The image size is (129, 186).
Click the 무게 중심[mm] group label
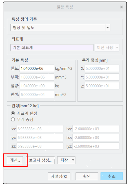point(95,60)
